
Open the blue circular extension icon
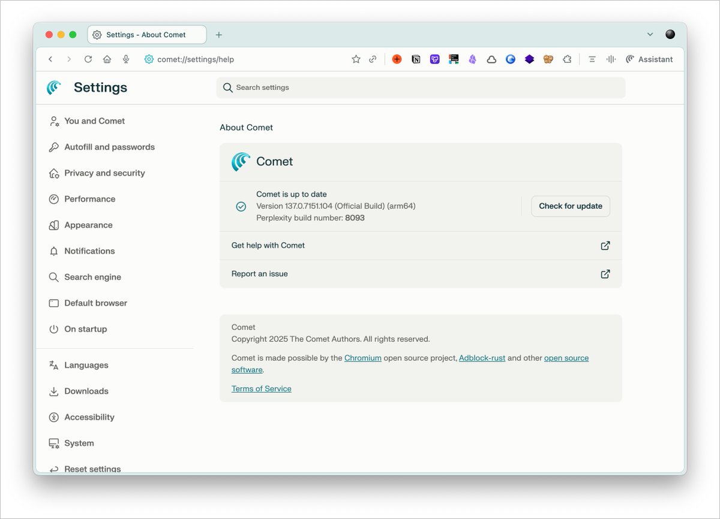[511, 59]
